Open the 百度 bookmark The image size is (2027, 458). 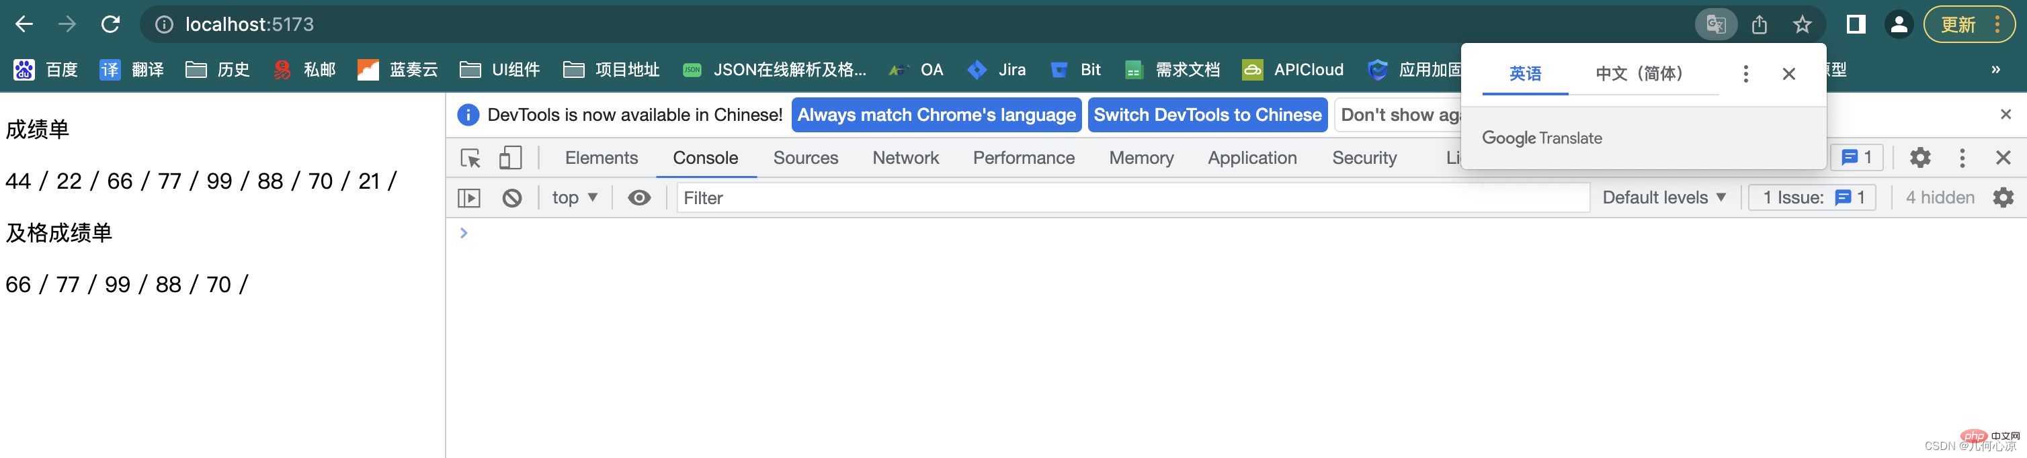(46, 70)
